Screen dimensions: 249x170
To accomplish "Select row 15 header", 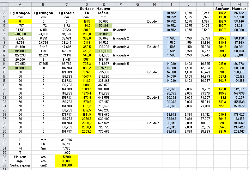I will [x=4, y=68].
